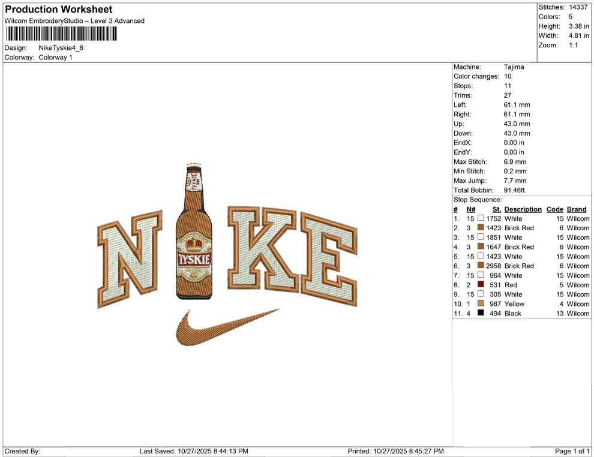Click the design name 'NikeTyskie4_8'
594x457 pixels.
[61, 48]
